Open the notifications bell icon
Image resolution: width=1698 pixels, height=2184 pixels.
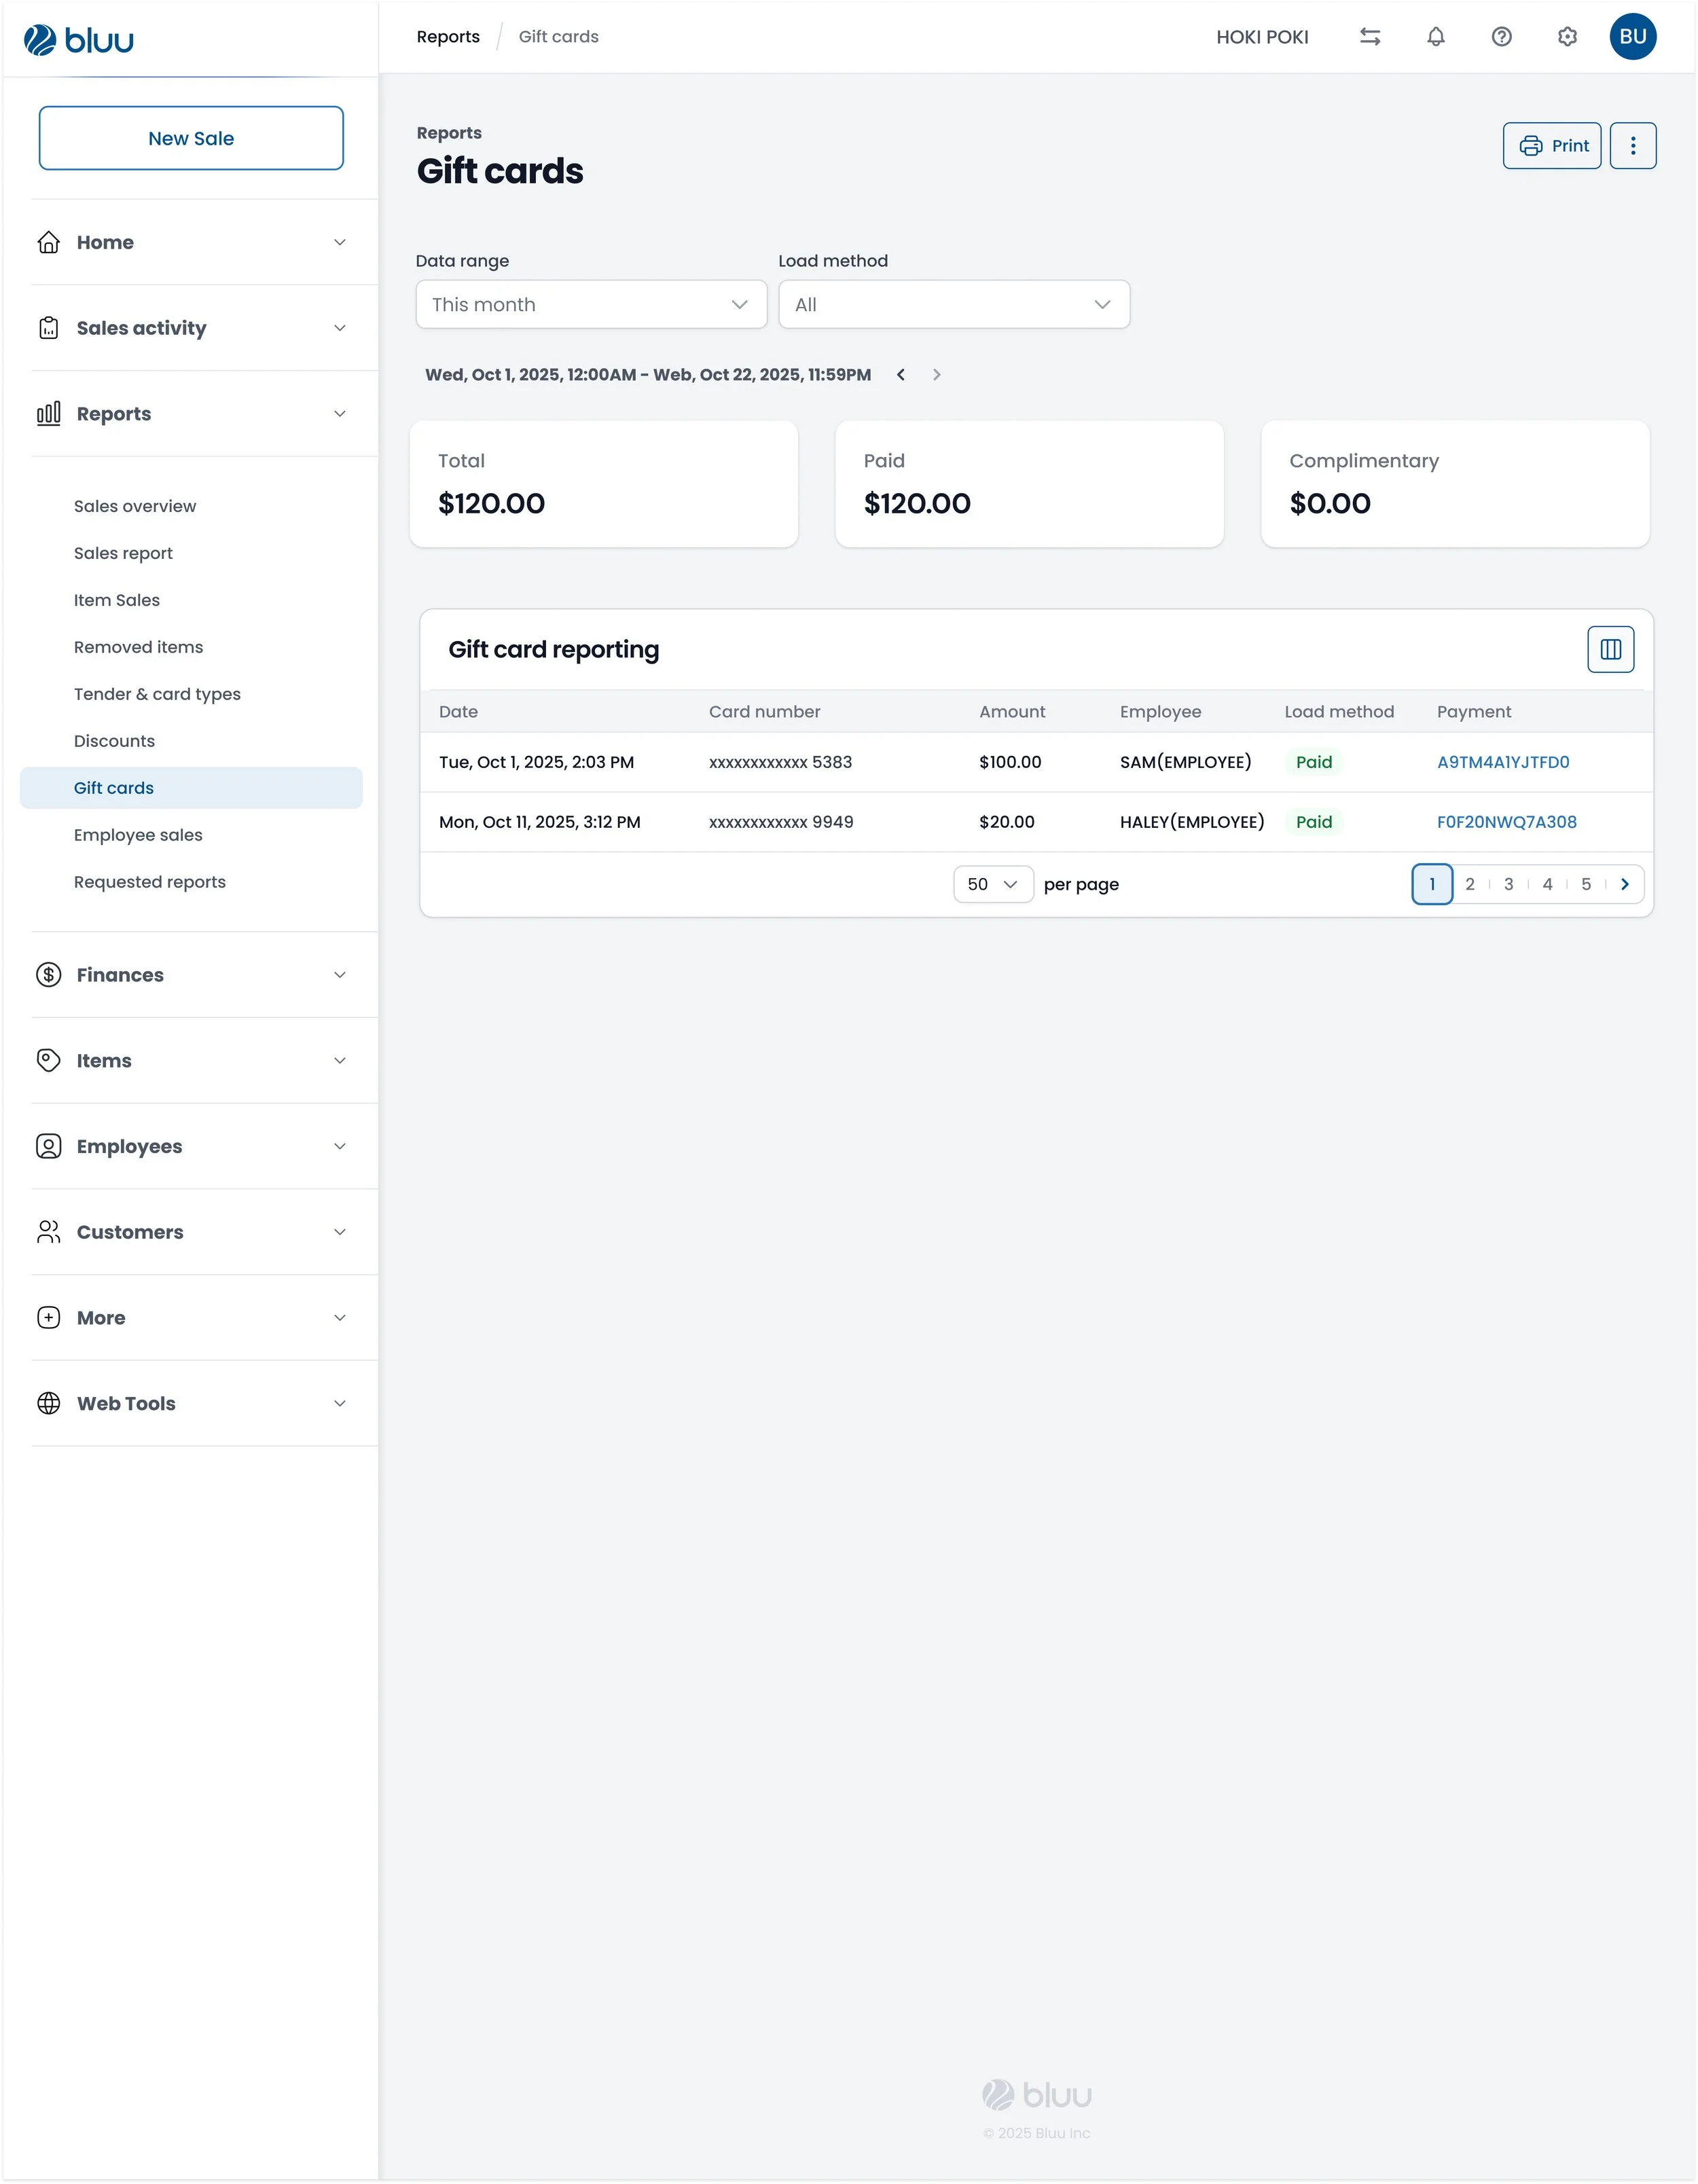[x=1436, y=37]
